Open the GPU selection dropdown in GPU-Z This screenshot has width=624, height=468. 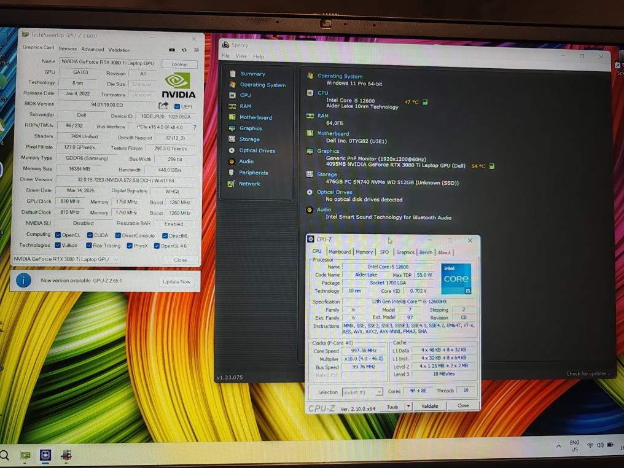(x=66, y=259)
